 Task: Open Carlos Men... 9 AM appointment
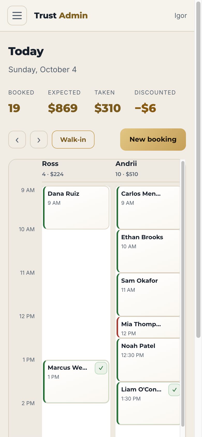pyautogui.click(x=148, y=208)
